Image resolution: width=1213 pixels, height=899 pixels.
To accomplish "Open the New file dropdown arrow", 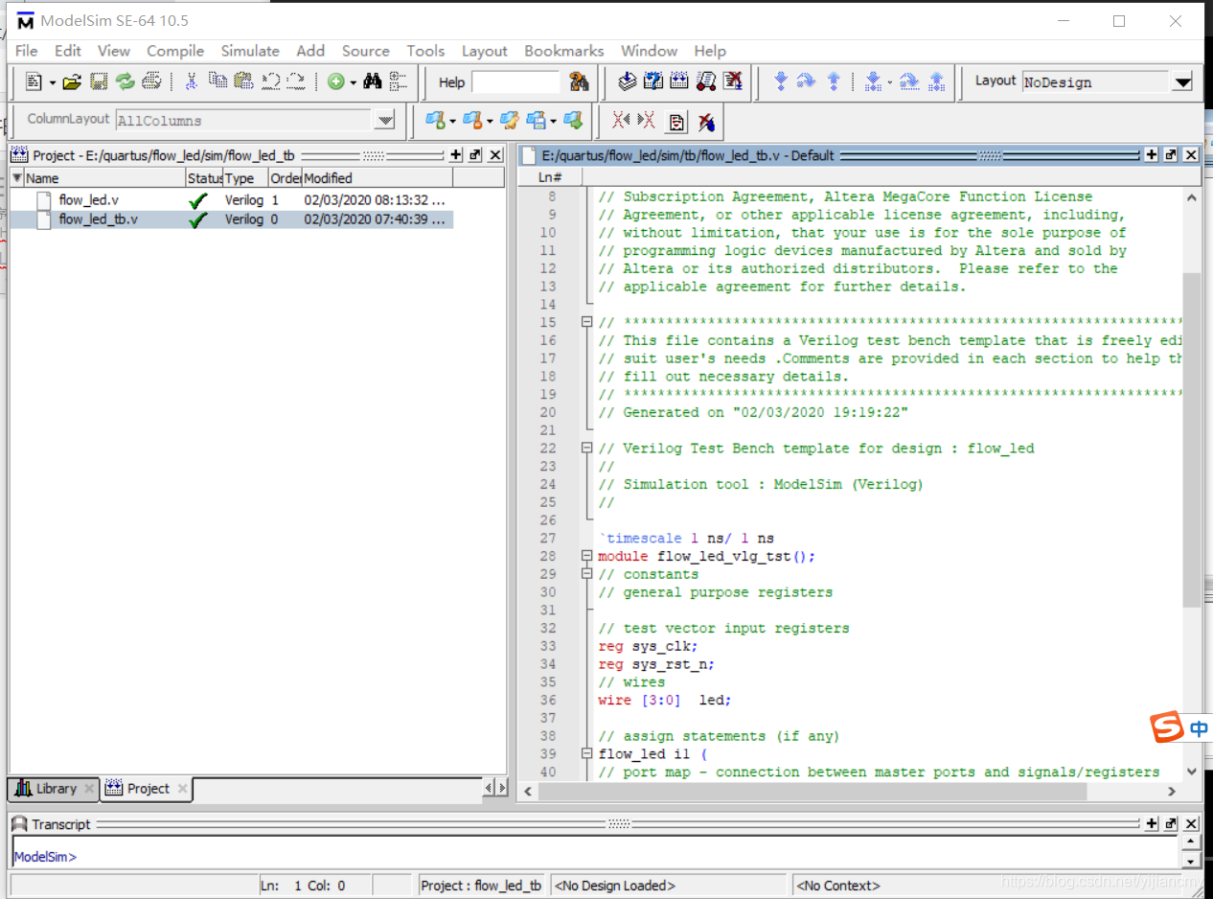I will [x=53, y=83].
